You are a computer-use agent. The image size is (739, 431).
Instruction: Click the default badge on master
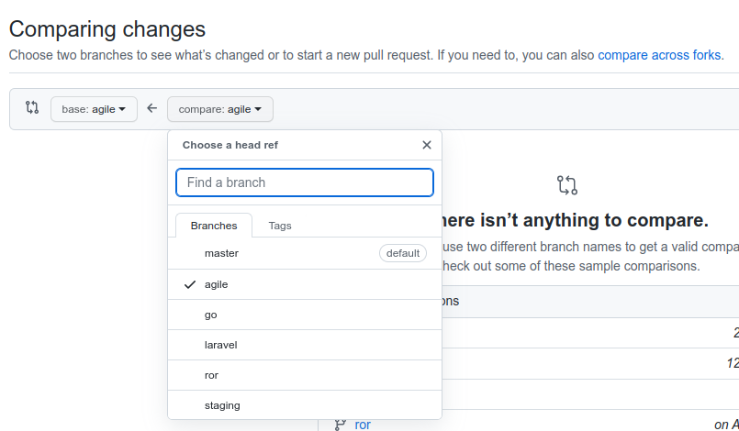(402, 253)
